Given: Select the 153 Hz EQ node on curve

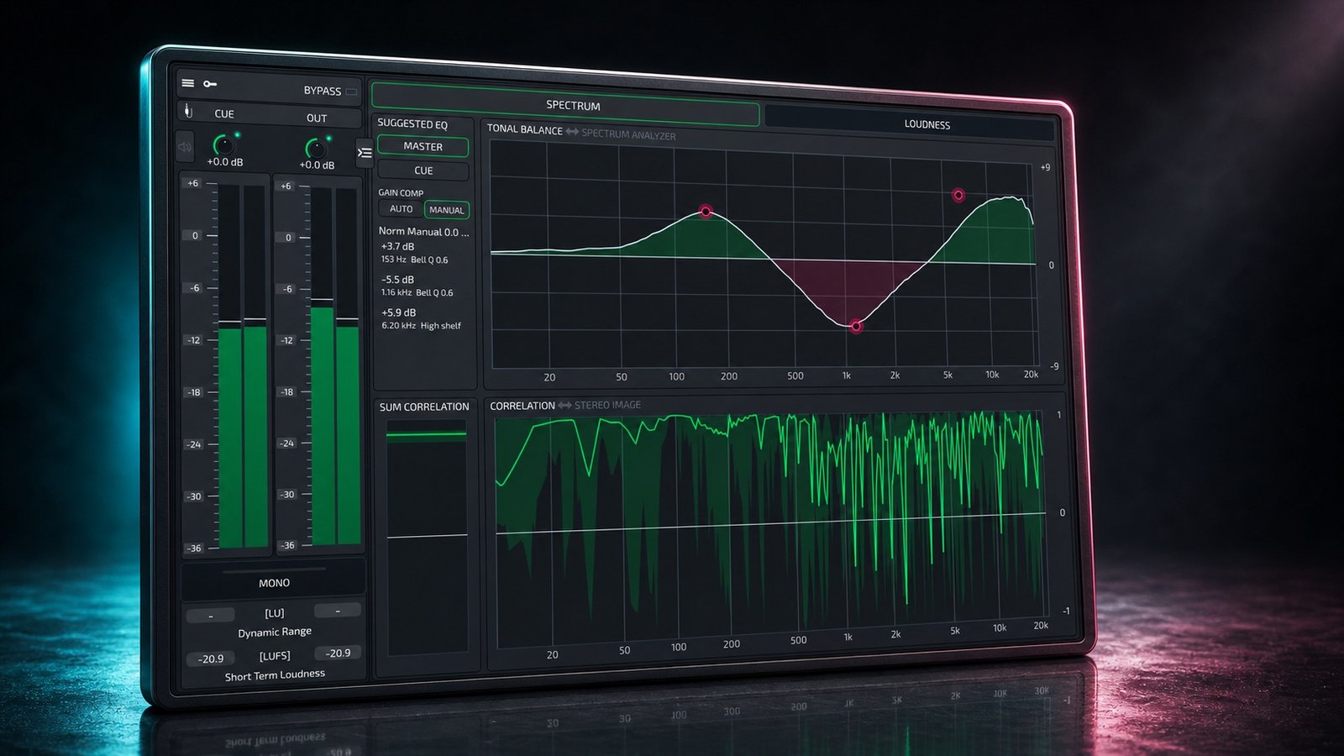Looking at the screenshot, I should point(706,212).
